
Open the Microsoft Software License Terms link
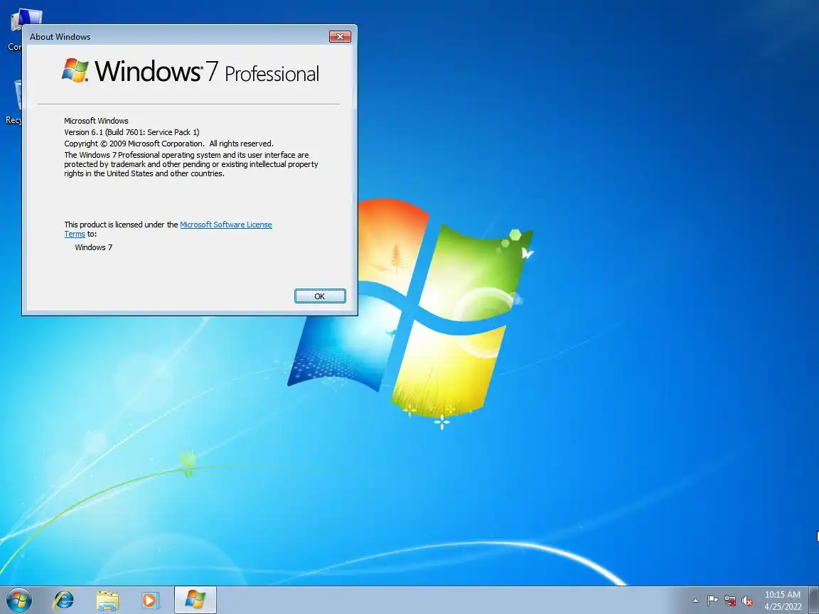point(225,225)
